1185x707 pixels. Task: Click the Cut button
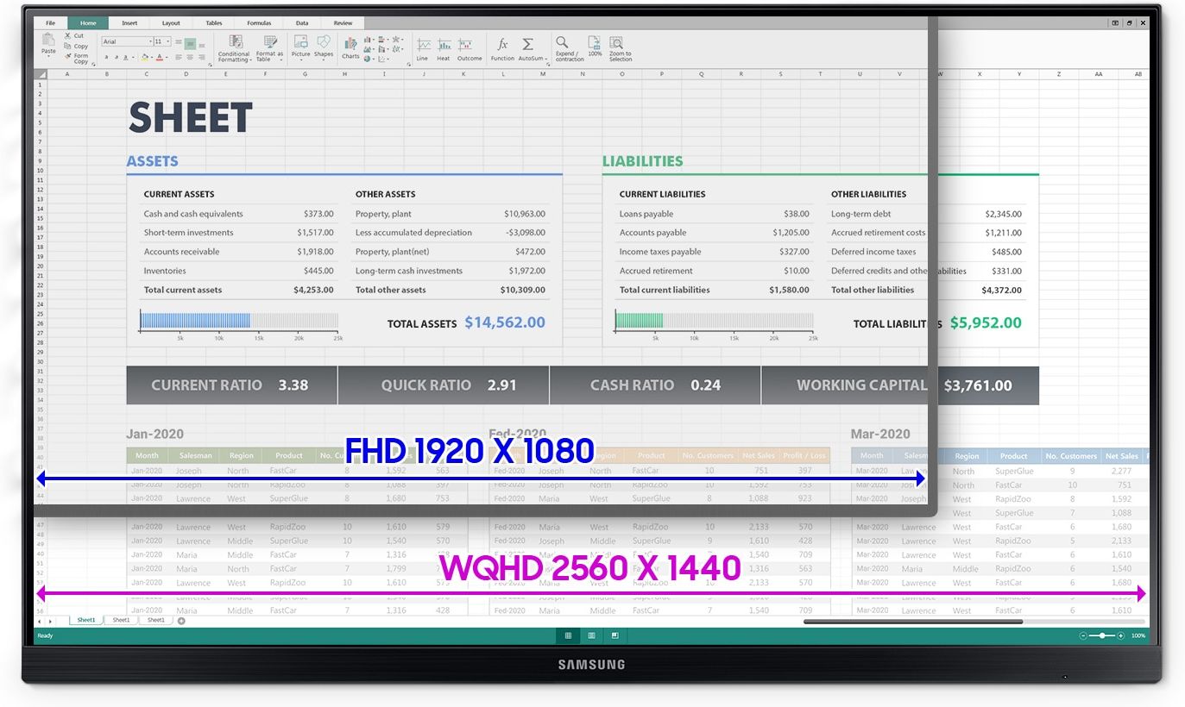[x=74, y=35]
